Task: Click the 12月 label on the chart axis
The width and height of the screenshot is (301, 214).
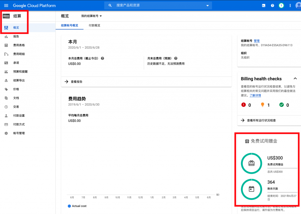Action: point(140,197)
